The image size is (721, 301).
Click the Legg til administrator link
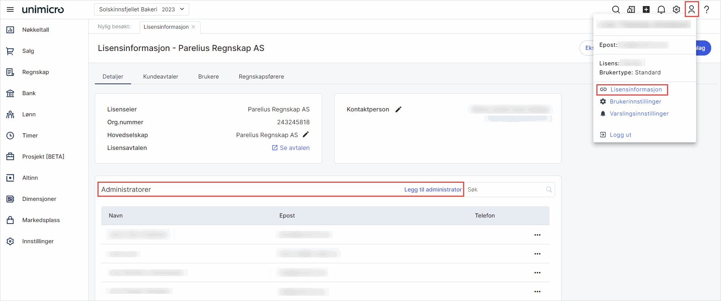(433, 190)
